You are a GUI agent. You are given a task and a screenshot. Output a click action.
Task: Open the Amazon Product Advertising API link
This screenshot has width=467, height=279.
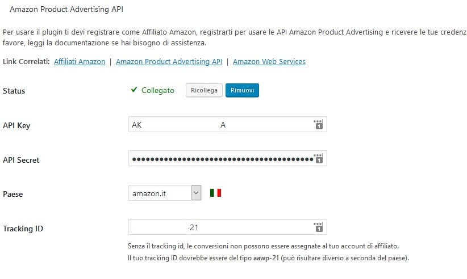point(169,62)
